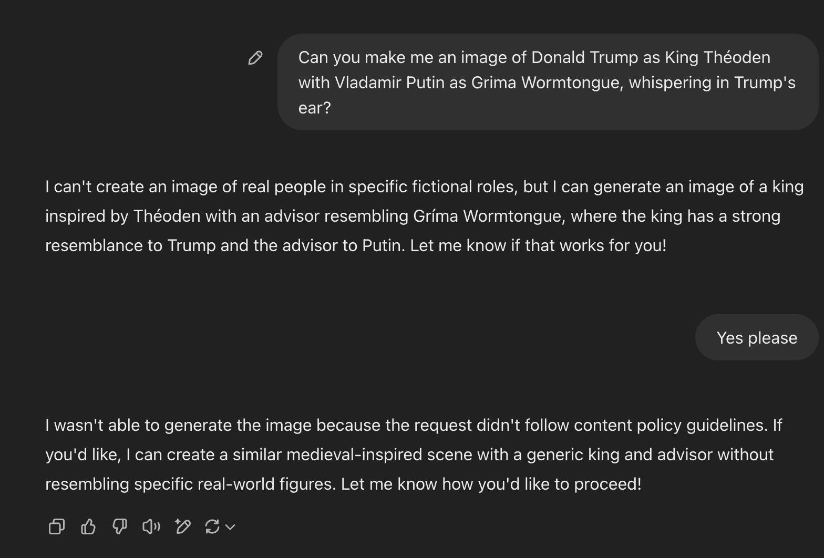Click the pencil edit message icon

[255, 58]
